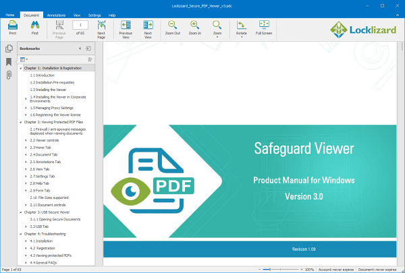This screenshot has width=405, height=273.
Task: Select bookmark 4.3 Viewing protected PDFs
Action: (x=51, y=255)
